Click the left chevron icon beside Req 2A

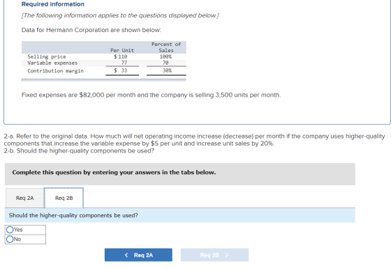pos(126,255)
